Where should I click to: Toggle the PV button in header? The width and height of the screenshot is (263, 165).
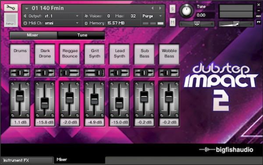pyautogui.click(x=259, y=22)
